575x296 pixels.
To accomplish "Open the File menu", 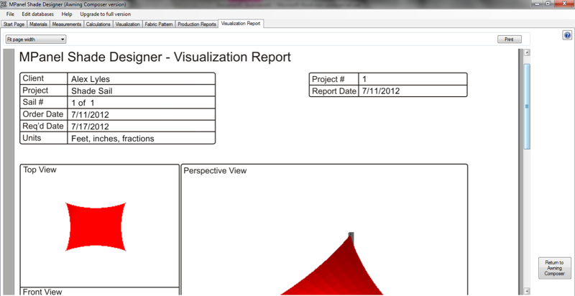I will pos(10,14).
